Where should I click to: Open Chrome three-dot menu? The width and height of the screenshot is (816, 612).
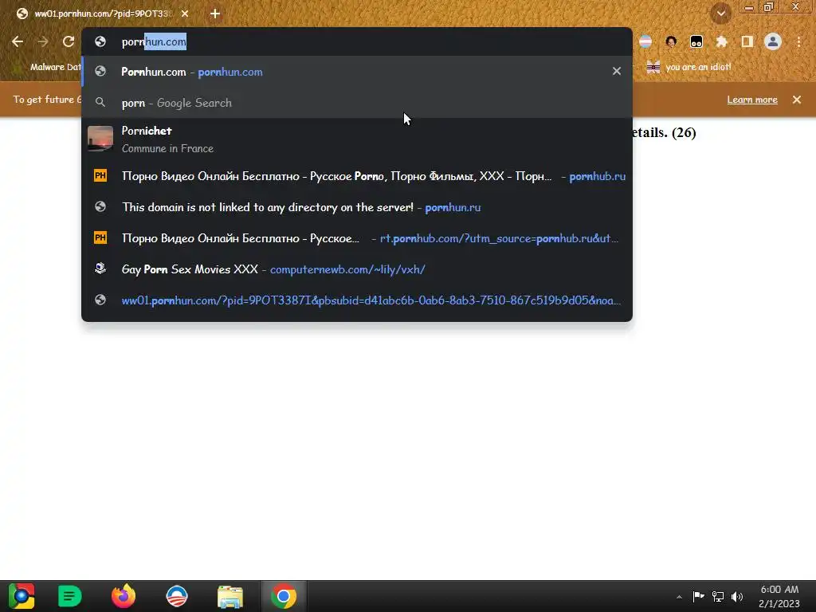798,41
